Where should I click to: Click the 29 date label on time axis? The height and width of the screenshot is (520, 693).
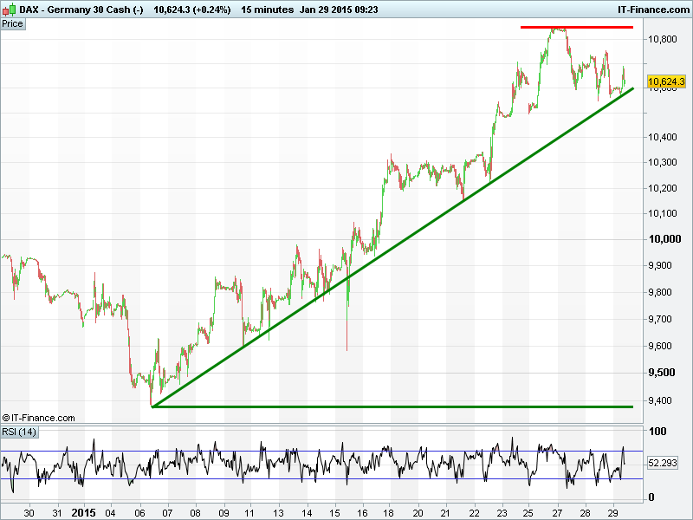point(610,512)
